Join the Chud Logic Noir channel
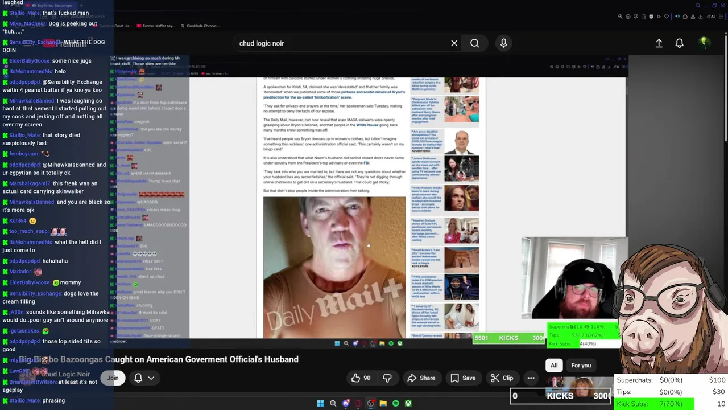 (x=113, y=378)
